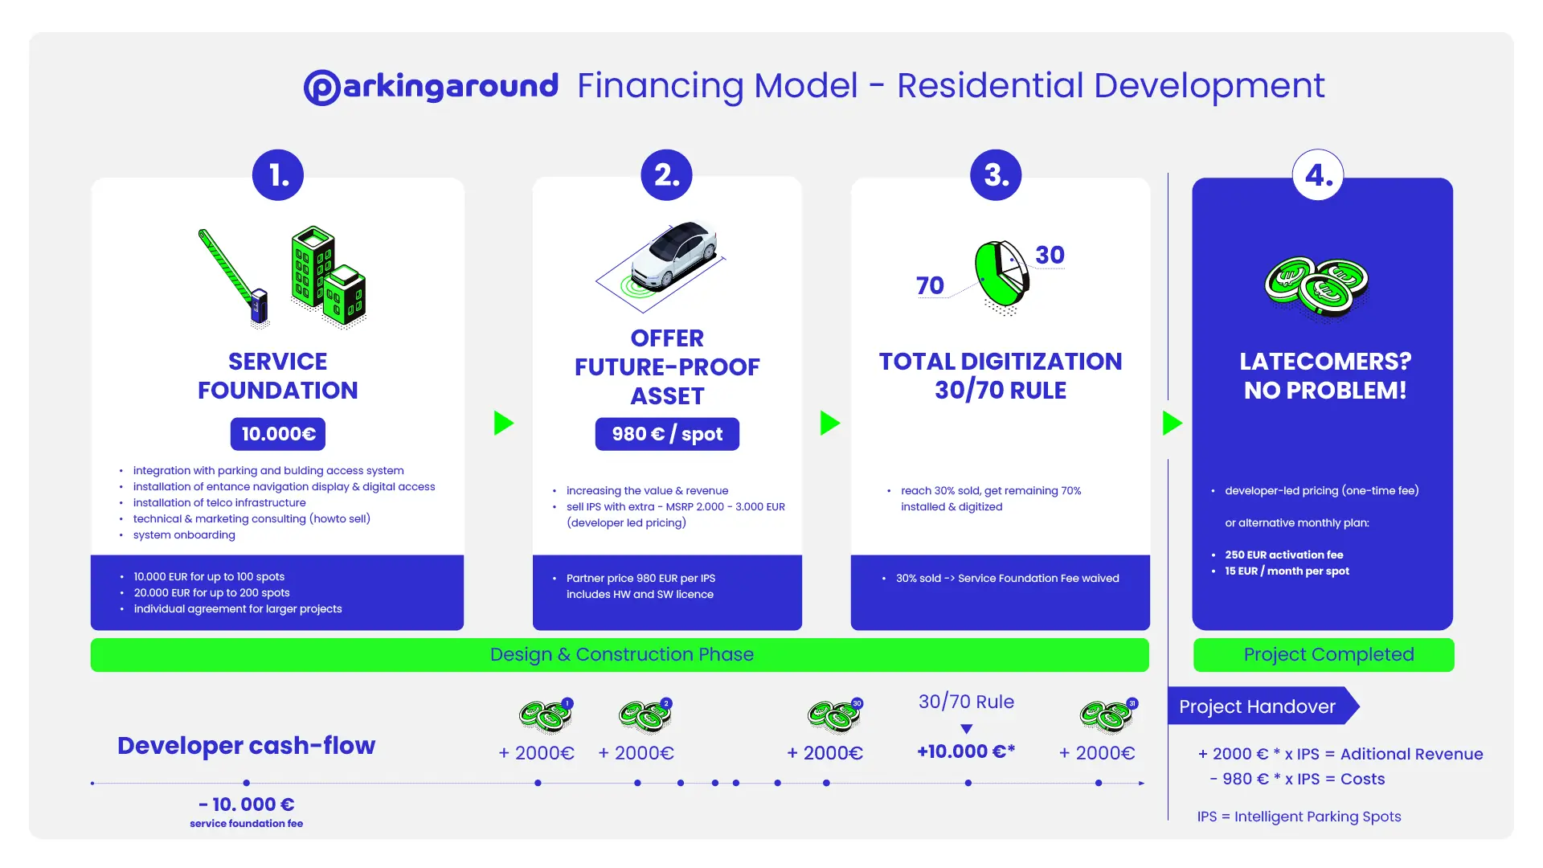Click the green buildings illustration
The image size is (1543, 868).
click(329, 276)
